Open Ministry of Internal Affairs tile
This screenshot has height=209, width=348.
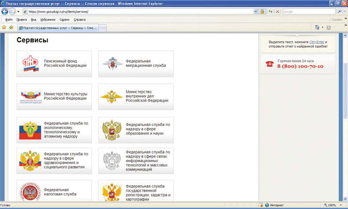click(136, 97)
